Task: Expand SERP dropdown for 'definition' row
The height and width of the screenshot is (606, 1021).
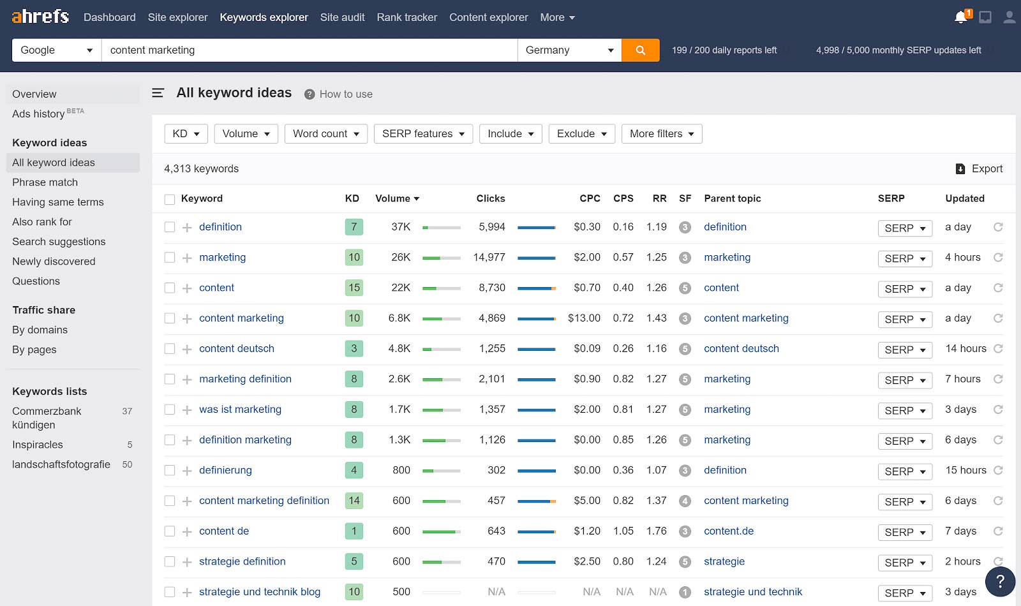Action: [905, 228]
